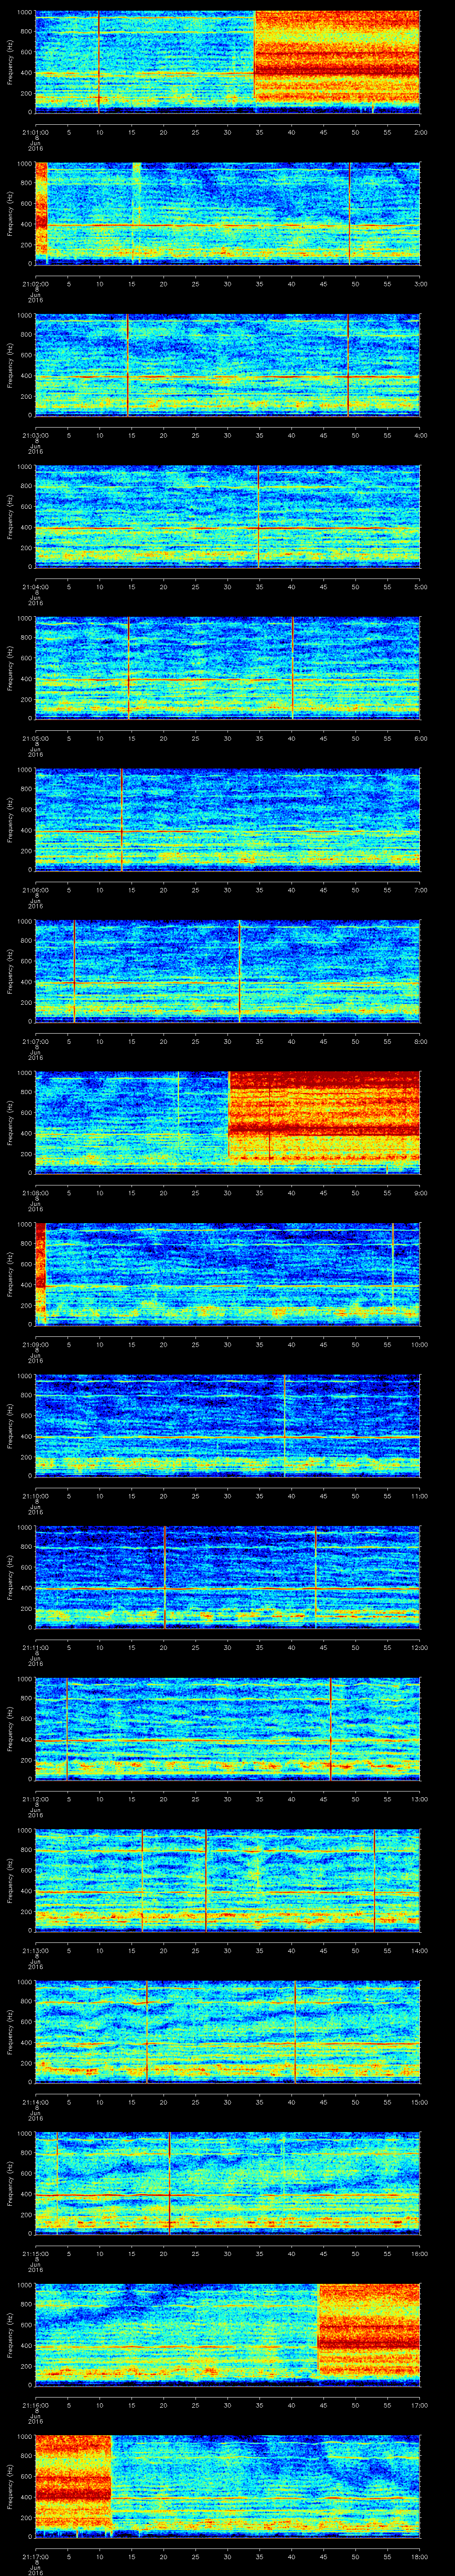Click the spectrogram panel starting at 21:09:00

tap(227, 1273)
